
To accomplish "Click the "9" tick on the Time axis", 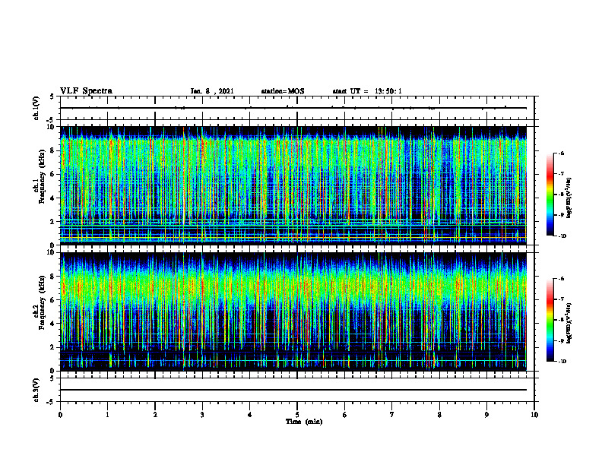I will pos(486,415).
